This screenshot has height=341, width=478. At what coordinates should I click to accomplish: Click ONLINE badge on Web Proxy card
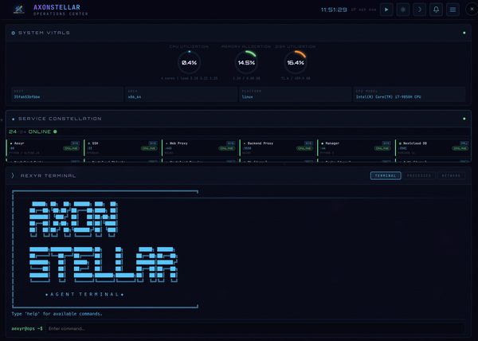pyautogui.click(x=227, y=148)
